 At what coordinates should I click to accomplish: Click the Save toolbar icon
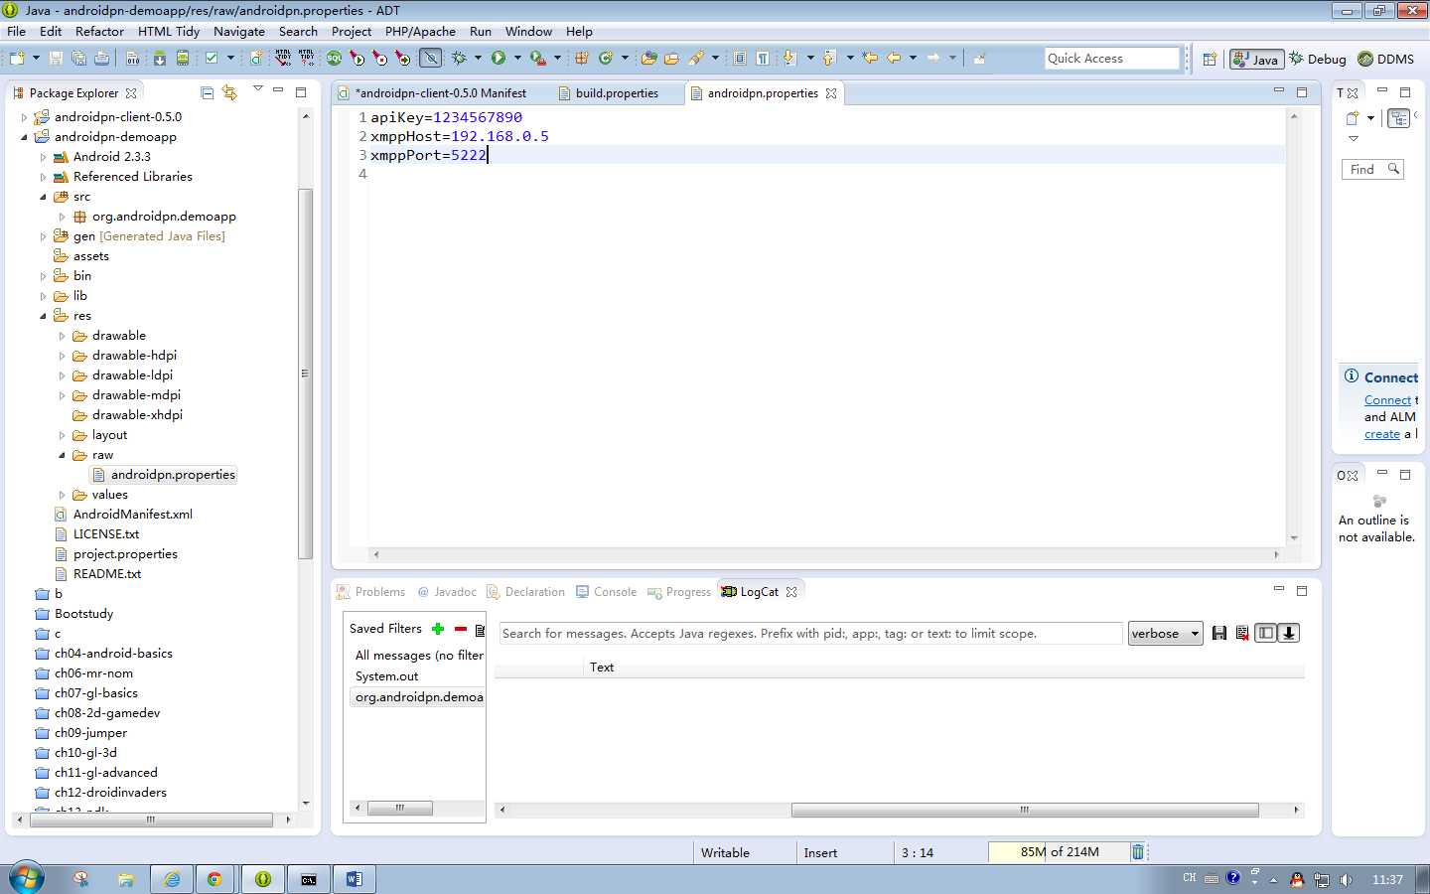click(56, 59)
